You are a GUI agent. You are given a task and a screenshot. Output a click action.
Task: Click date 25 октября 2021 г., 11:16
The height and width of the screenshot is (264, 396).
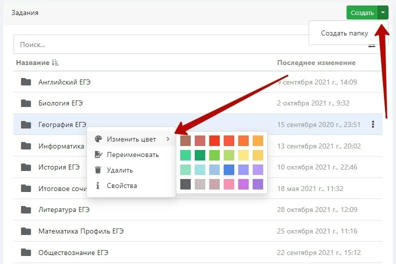point(317,231)
